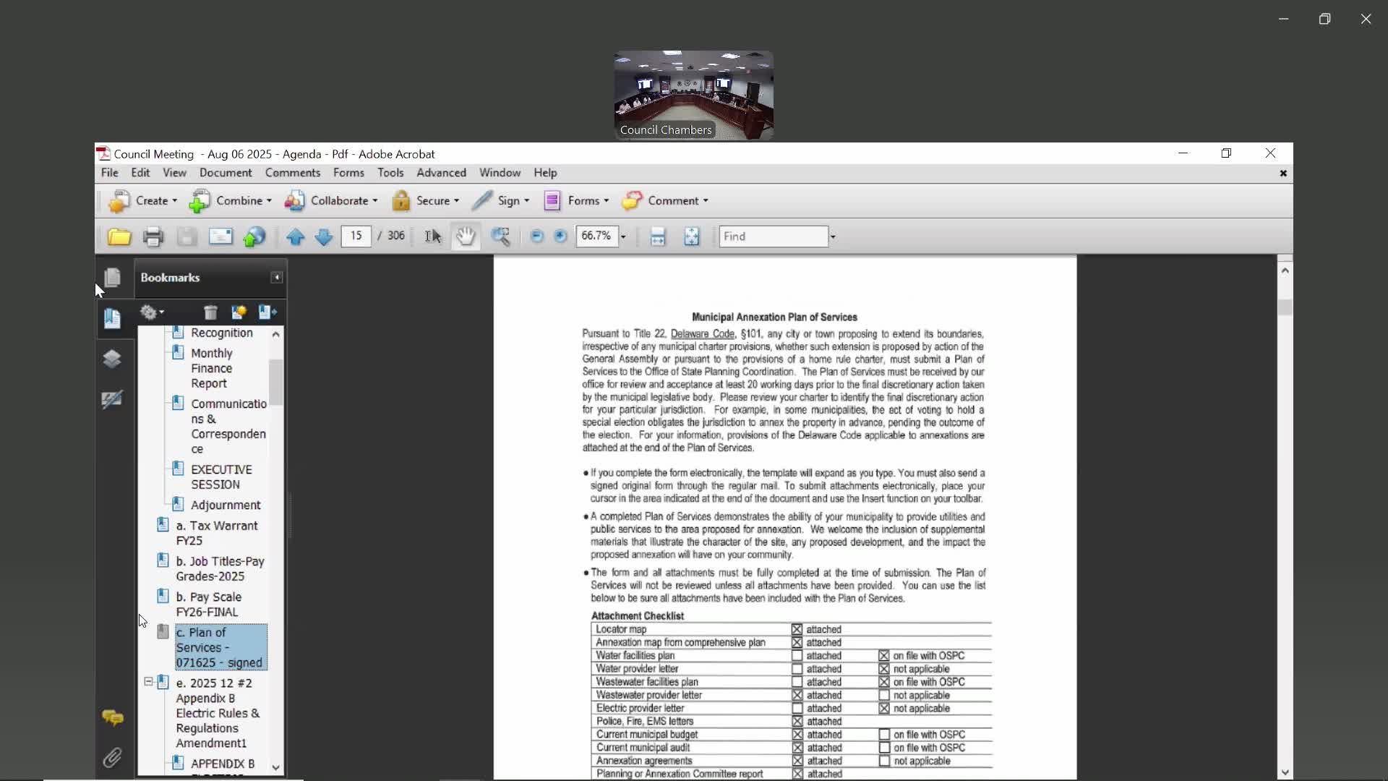This screenshot has height=781, width=1388.
Task: Check the Water facilities plan attached box
Action: click(797, 656)
